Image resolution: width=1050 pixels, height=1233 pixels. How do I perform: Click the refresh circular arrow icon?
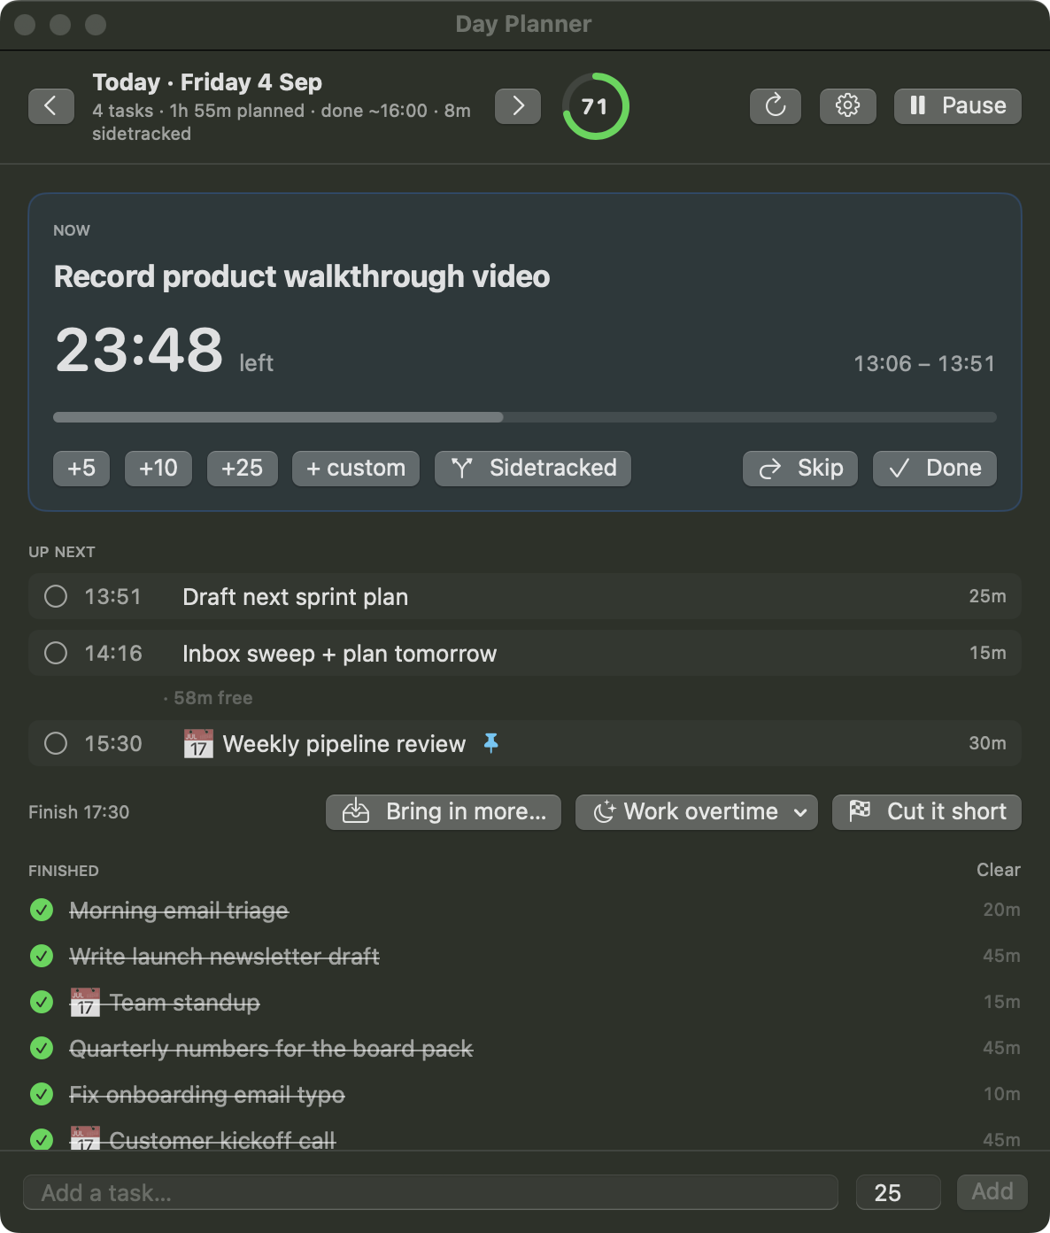(x=776, y=106)
